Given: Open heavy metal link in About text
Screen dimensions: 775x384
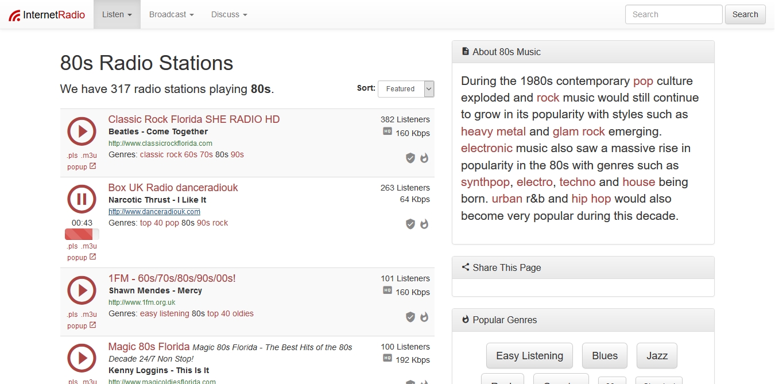Looking at the screenshot, I should [x=493, y=131].
